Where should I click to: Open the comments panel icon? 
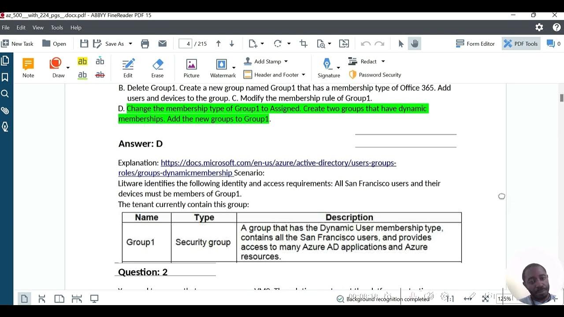point(551,44)
